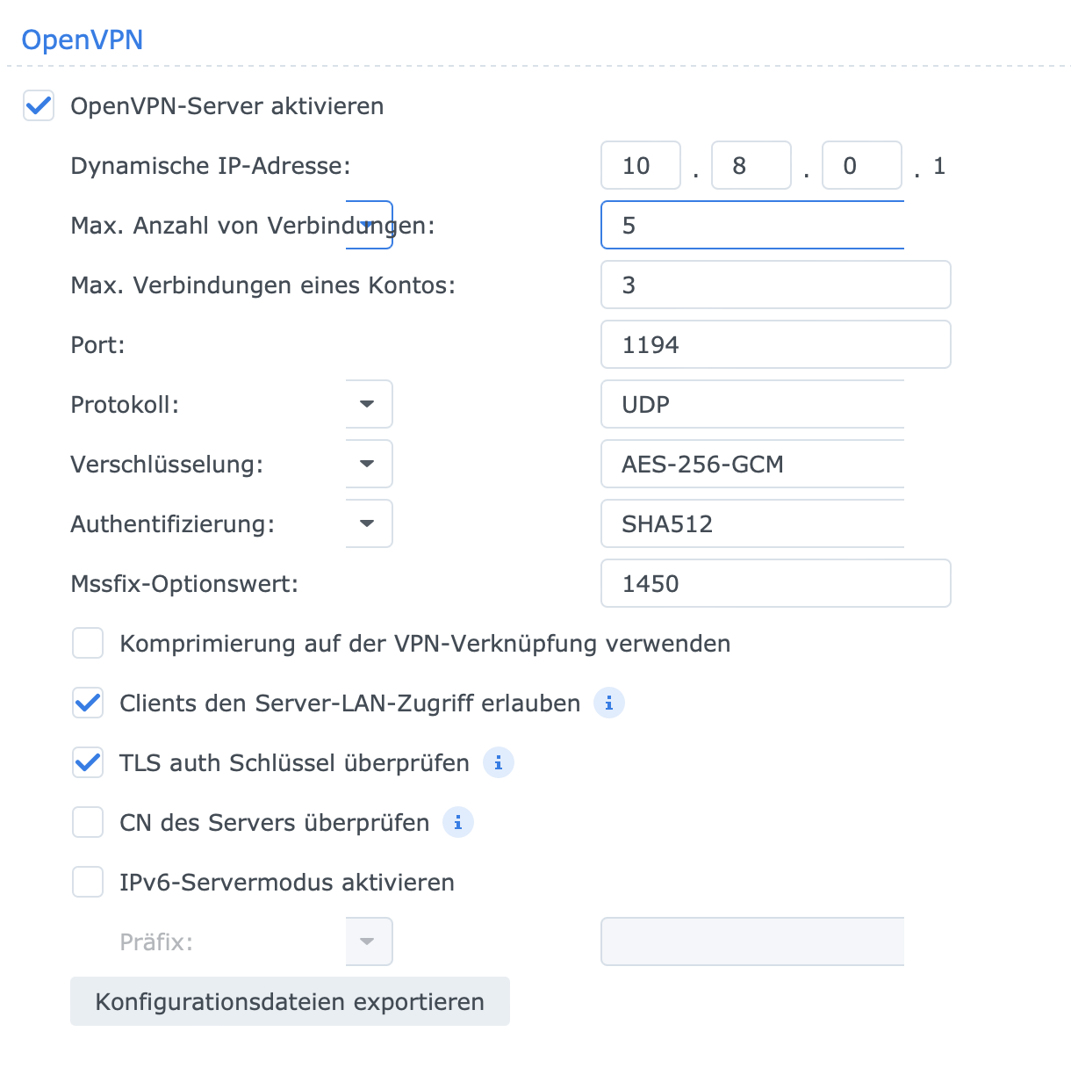Open the Authentifizierung dropdown arrow
The width and height of the screenshot is (1071, 1082).
[x=368, y=524]
